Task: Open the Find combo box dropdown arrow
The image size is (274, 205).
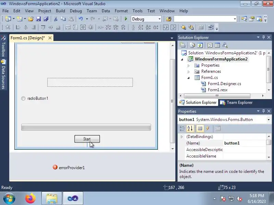Action: pyautogui.click(x=235, y=19)
